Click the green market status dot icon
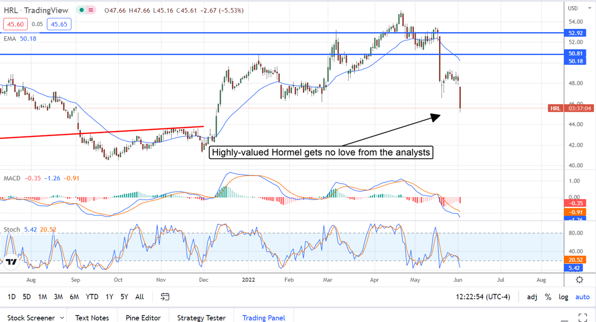The width and height of the screenshot is (596, 322). (81, 9)
